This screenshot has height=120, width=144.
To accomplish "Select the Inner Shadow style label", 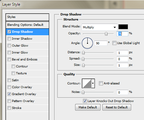I will [22, 39].
